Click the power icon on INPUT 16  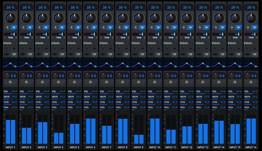(251, 82)
